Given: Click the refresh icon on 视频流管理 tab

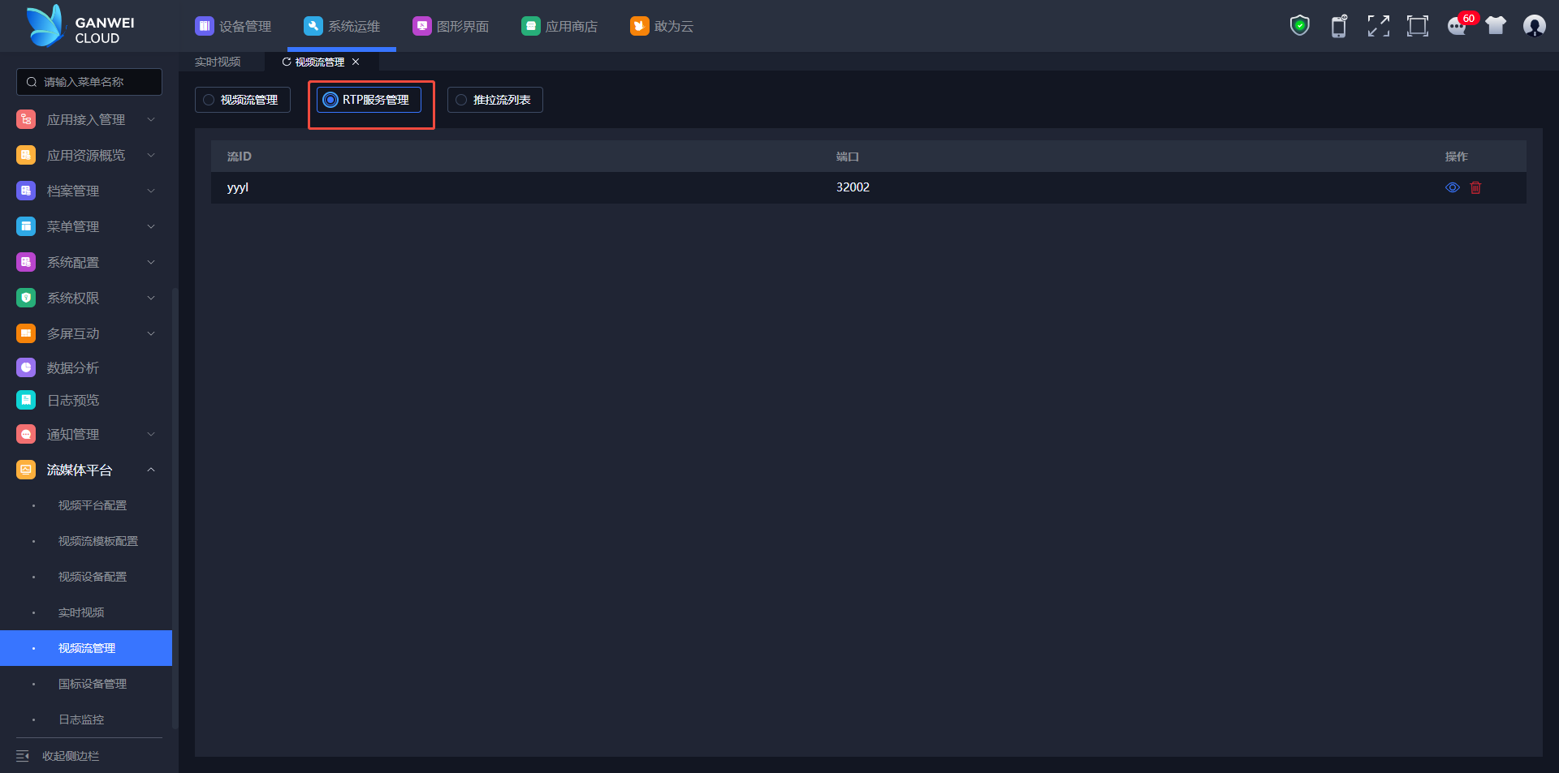Looking at the screenshot, I should pos(286,62).
